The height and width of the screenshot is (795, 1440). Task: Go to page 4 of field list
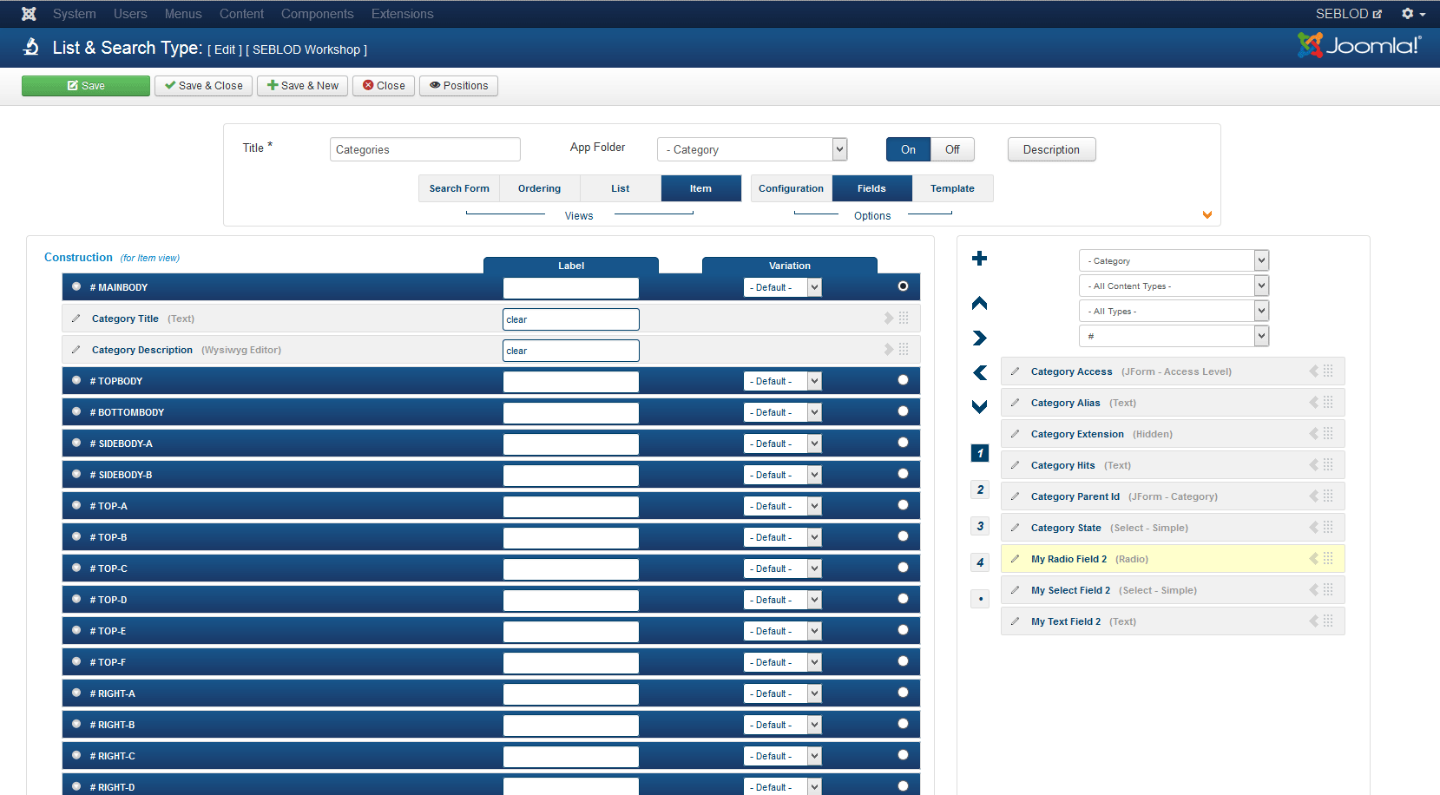click(x=980, y=562)
